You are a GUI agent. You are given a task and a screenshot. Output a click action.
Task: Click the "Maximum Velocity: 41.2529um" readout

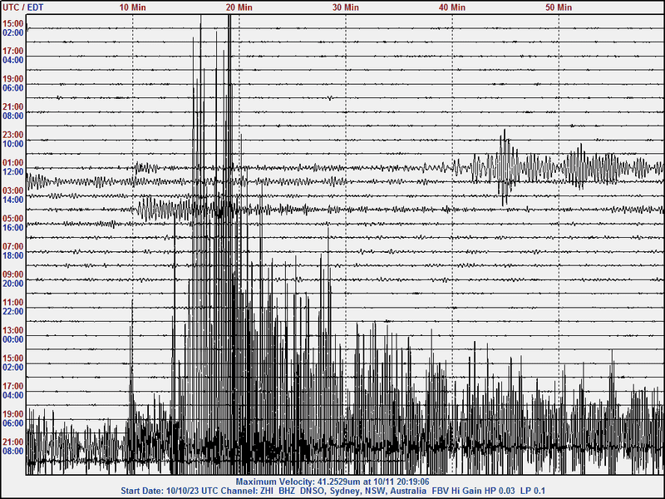(x=297, y=482)
